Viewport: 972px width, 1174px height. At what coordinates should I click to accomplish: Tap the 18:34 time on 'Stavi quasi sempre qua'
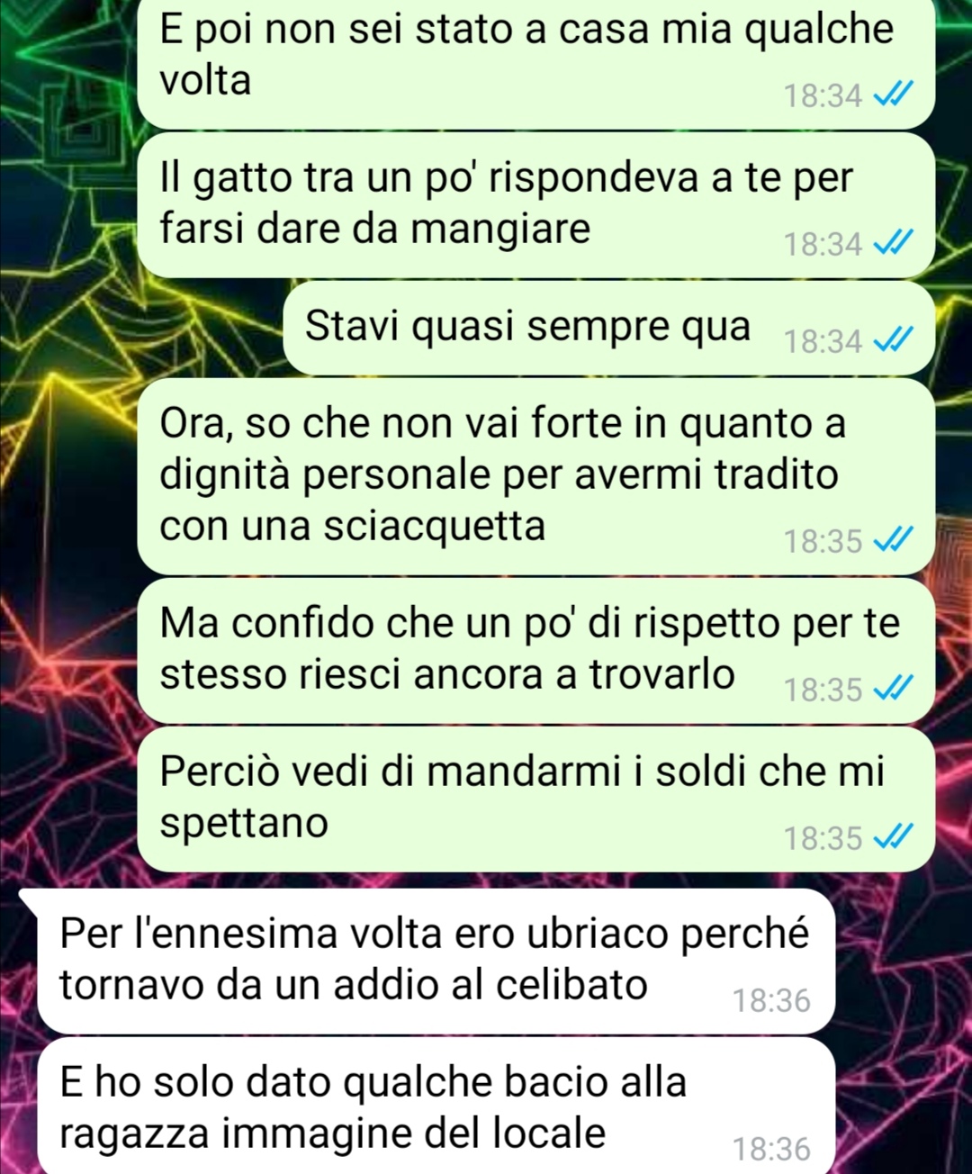[x=823, y=341]
